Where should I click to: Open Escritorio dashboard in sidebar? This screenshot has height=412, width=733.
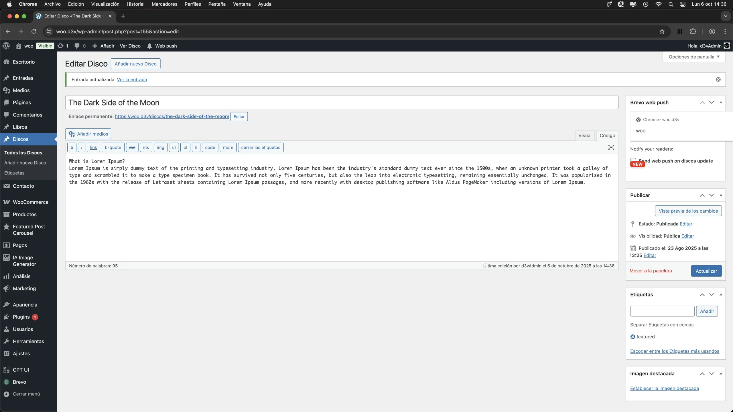[24, 62]
